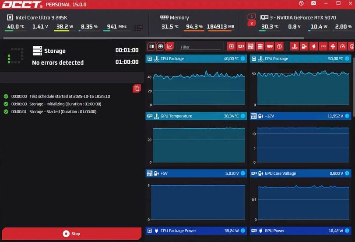Filter sensors by CPU category icon
The width and height of the screenshot is (355, 242).
point(231,46)
